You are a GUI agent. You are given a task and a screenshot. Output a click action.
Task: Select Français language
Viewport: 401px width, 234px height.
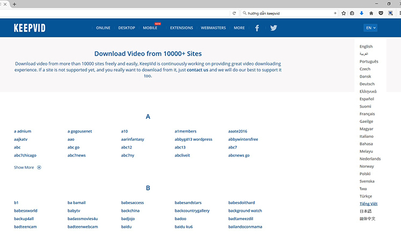tap(367, 114)
